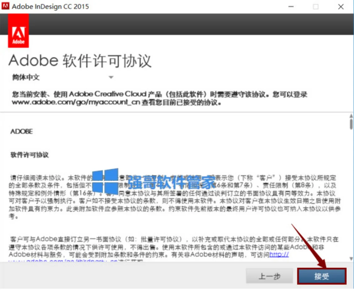Minimize the Adobe InDesign CC 2015 window
This screenshot has width=354, height=290.
coord(291,7)
